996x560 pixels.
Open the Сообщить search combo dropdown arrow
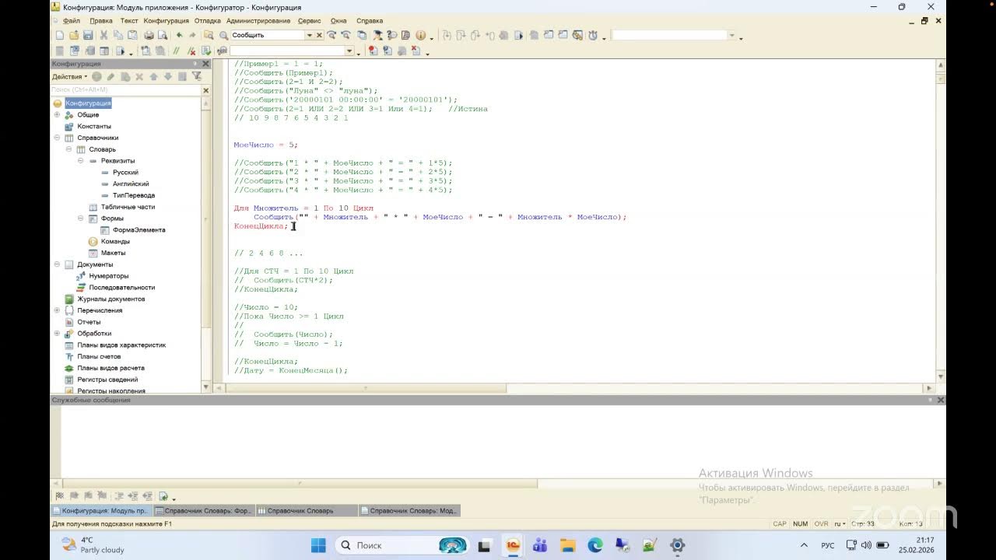(309, 35)
